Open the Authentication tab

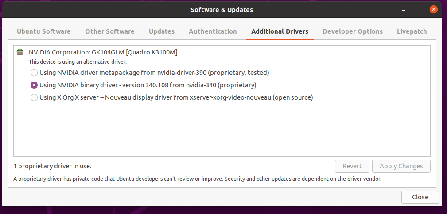point(213,31)
